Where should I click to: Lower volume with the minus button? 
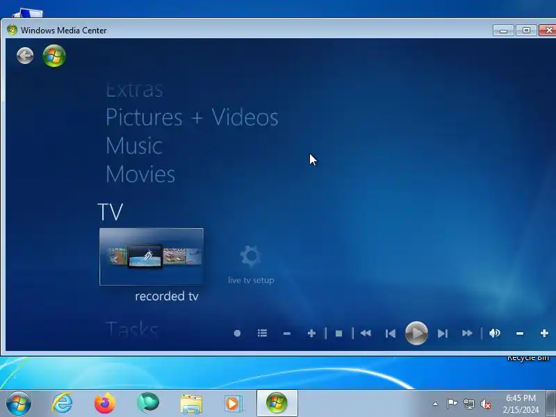(520, 334)
